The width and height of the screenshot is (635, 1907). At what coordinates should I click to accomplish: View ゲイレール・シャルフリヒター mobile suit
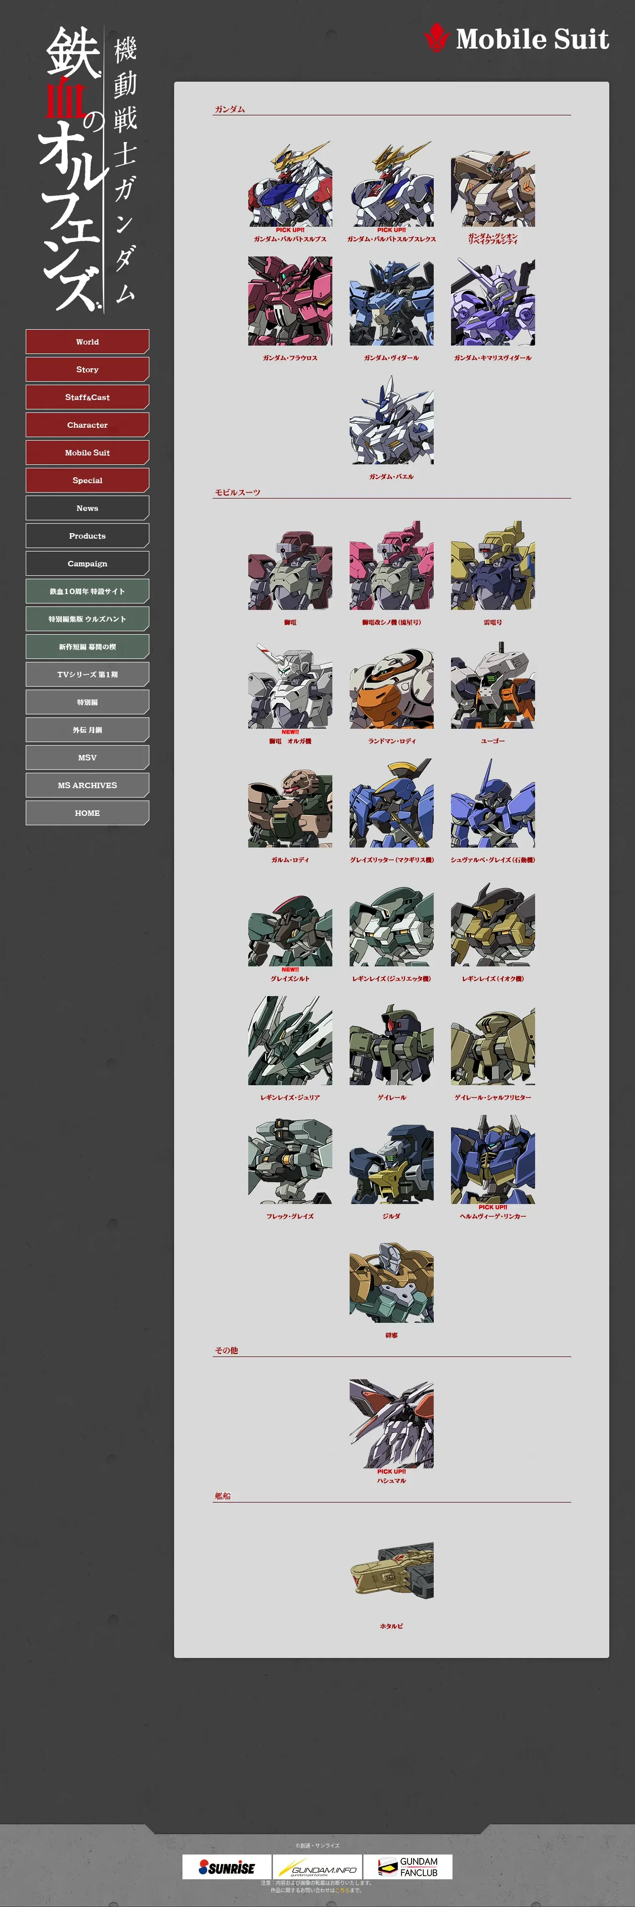tap(493, 1041)
